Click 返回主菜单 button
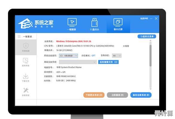 (147, 37)
